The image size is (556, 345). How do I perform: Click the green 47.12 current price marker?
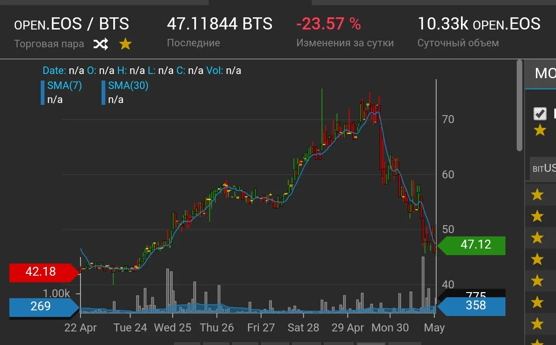[x=472, y=245]
